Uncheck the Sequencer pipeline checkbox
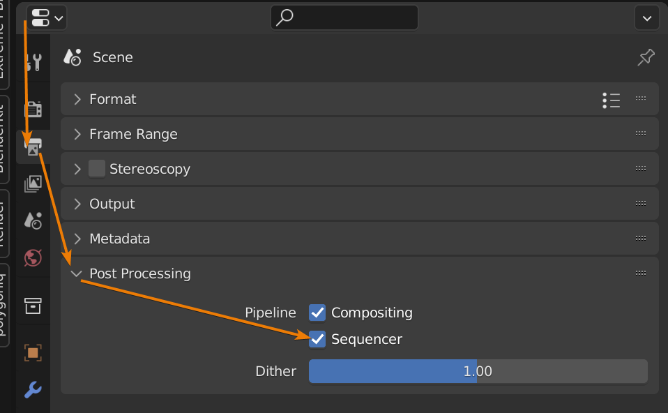 (317, 339)
